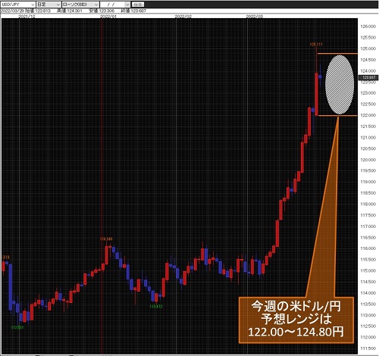Click the small button beside the date field
This screenshot has height=356, width=379.
(138, 5)
